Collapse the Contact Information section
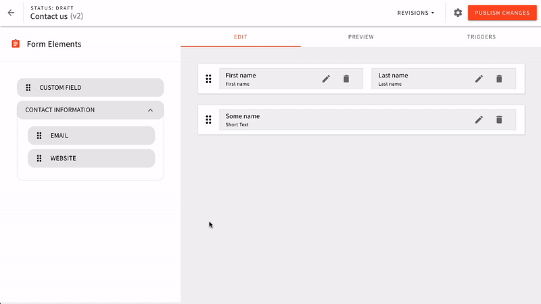This screenshot has height=304, width=541. 150,110
